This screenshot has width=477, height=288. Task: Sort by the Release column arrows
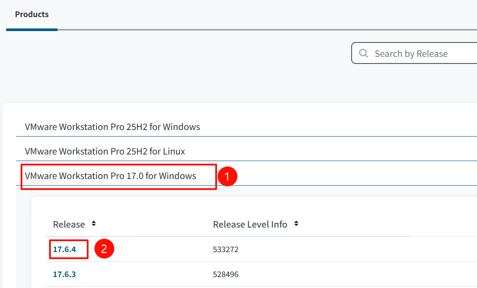click(x=94, y=224)
